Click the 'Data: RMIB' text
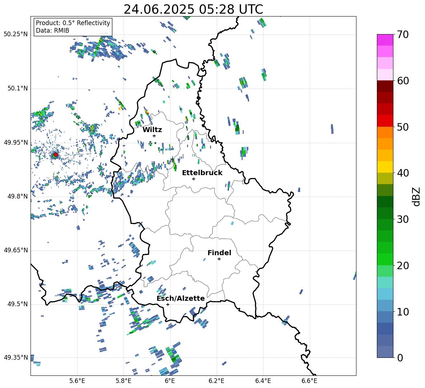The image size is (425, 388). coord(52,31)
